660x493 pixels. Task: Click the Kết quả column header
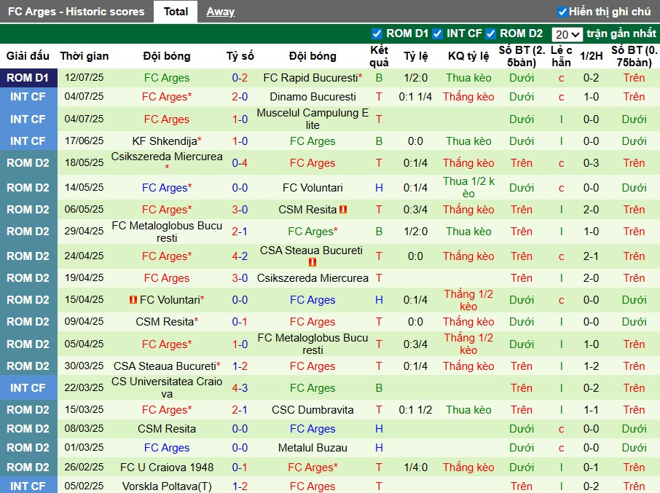[379, 56]
